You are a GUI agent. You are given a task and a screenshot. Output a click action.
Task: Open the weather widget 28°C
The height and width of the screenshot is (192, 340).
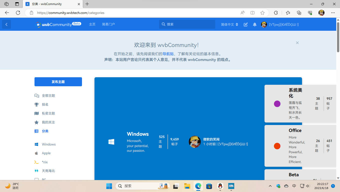(12, 186)
